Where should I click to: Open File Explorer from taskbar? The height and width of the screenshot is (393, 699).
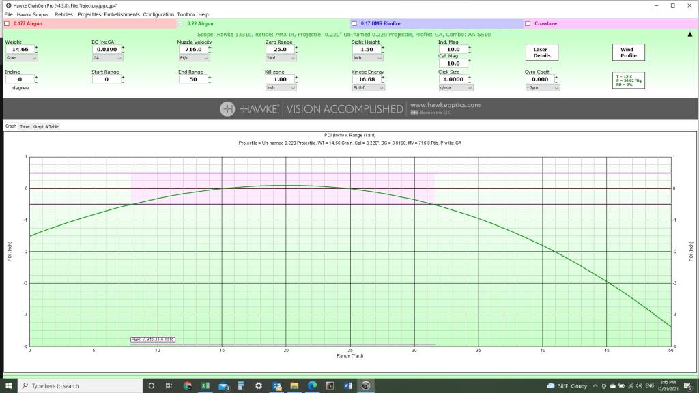(294, 386)
